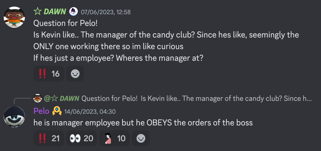Click DAWN's large profile avatar

click(x=14, y=17)
